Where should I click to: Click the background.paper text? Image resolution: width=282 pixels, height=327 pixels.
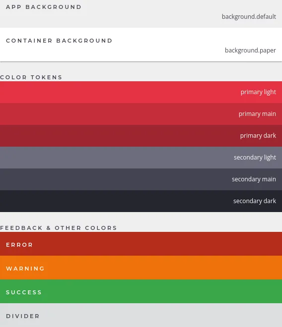coord(250,51)
